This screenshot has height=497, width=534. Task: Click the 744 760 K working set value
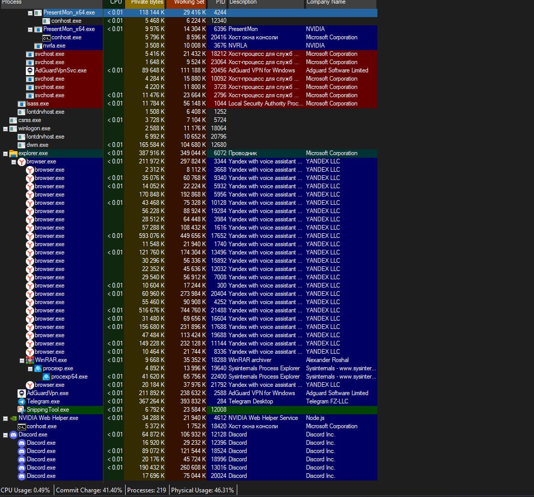193,310
